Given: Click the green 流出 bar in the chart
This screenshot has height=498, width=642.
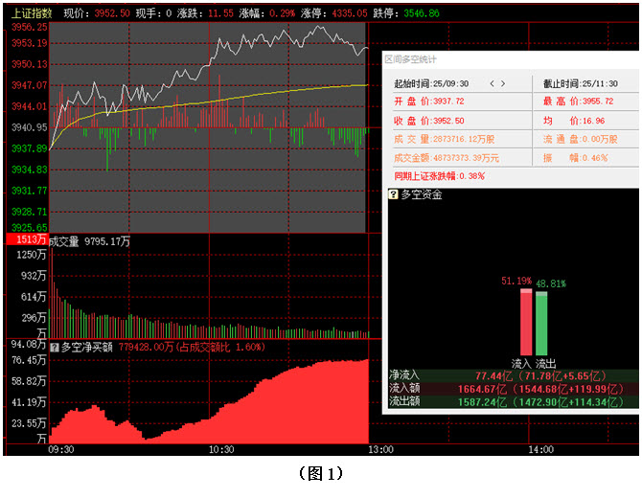Looking at the screenshot, I should tap(541, 322).
